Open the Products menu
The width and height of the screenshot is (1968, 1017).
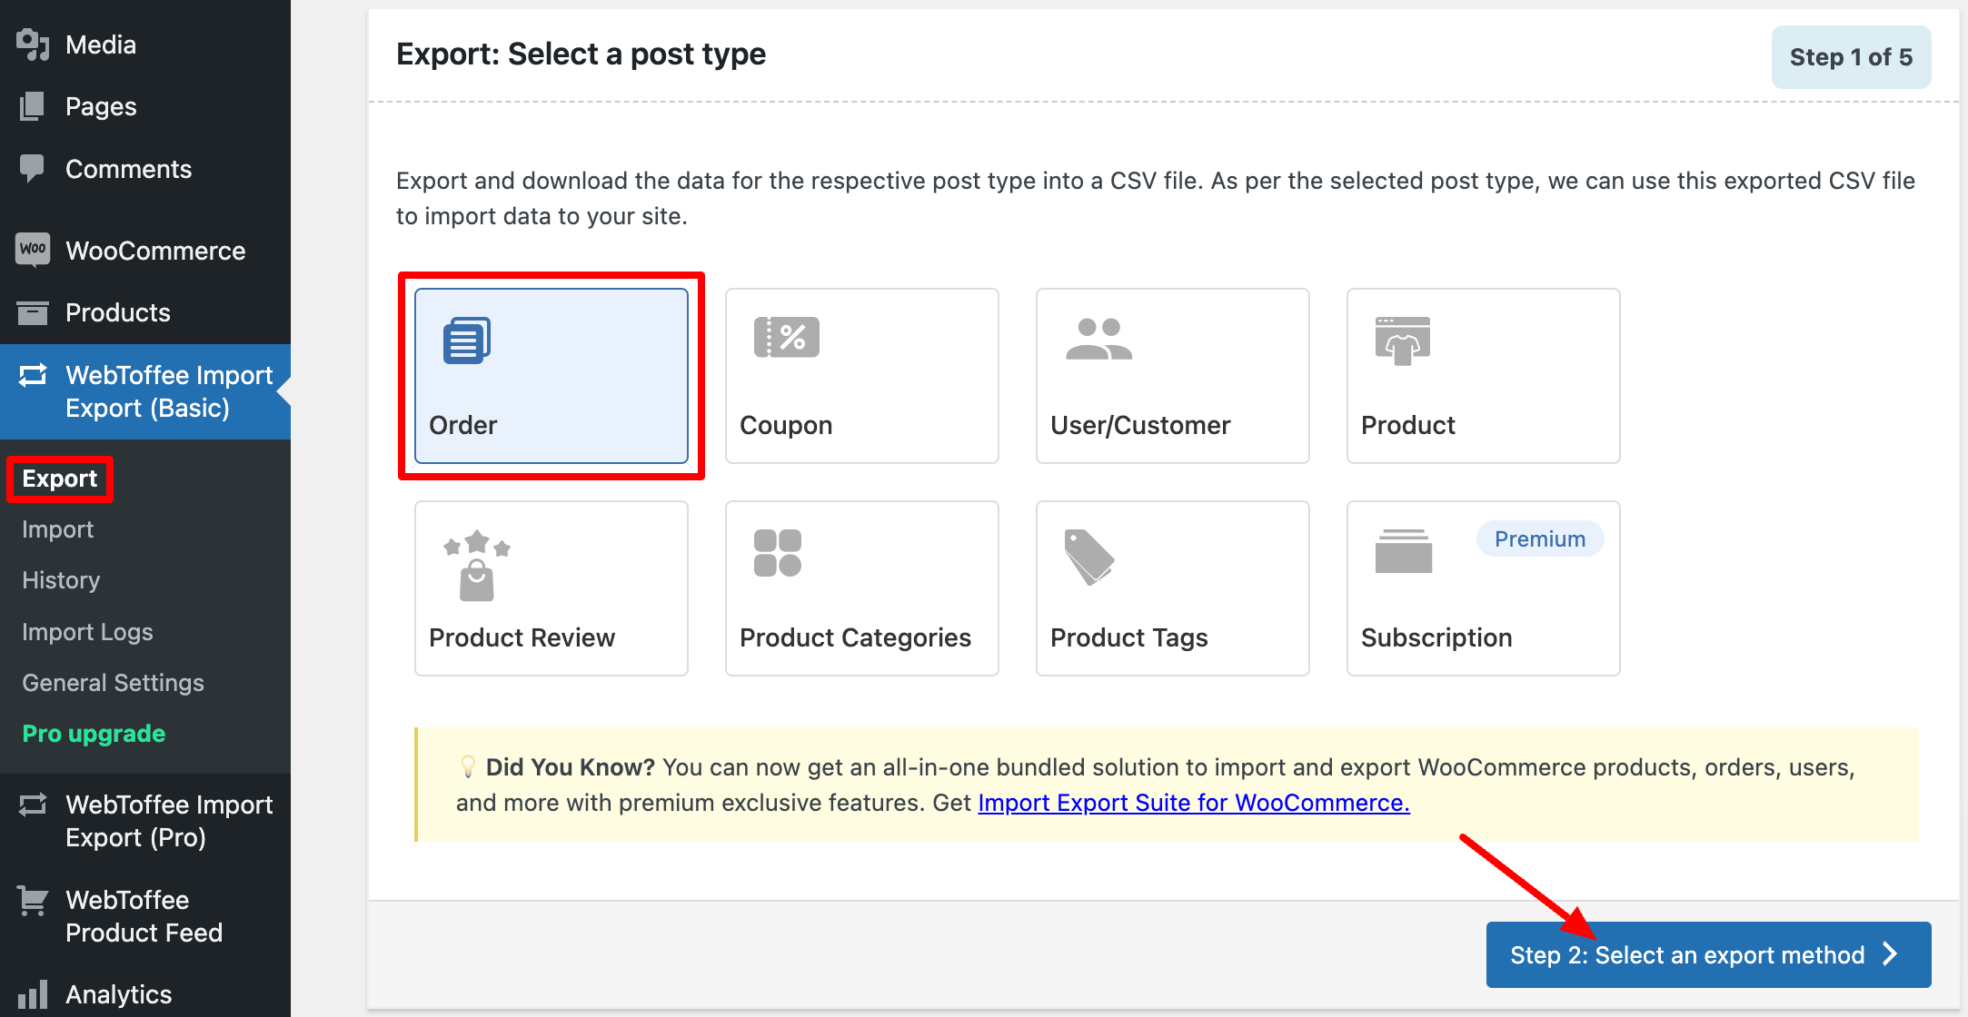click(x=145, y=312)
